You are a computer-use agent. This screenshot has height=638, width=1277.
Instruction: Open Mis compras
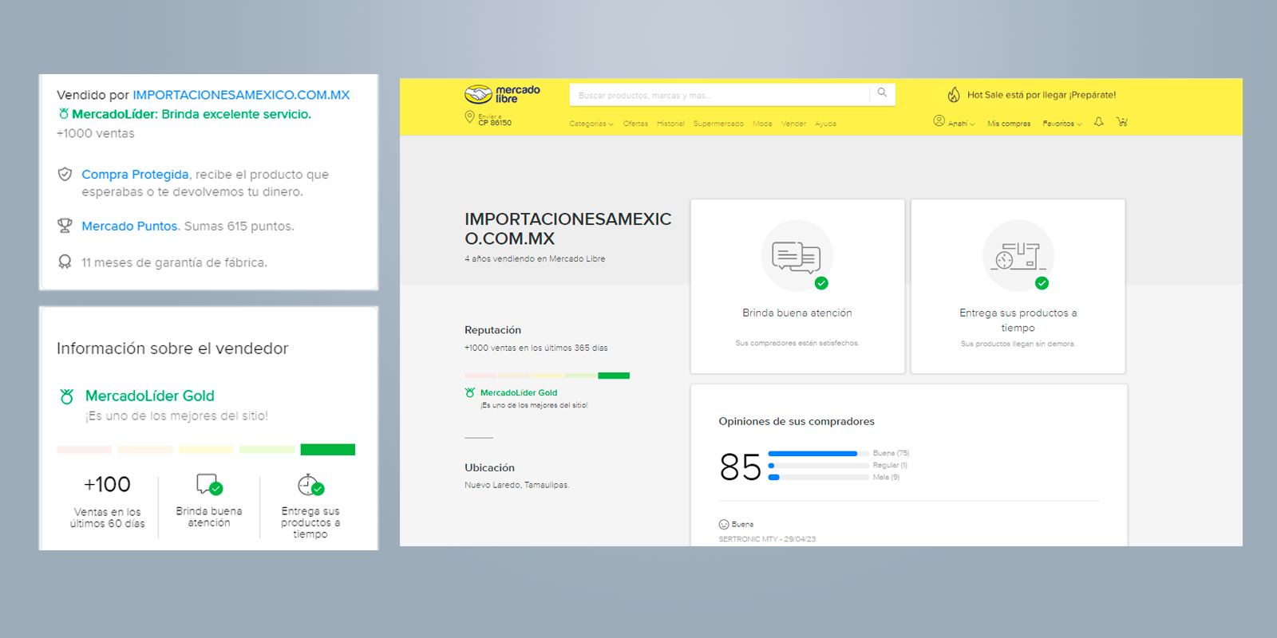[x=1009, y=124]
